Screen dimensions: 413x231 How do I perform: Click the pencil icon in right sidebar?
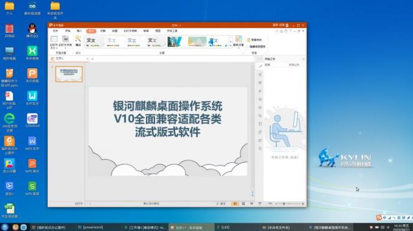coord(260,66)
